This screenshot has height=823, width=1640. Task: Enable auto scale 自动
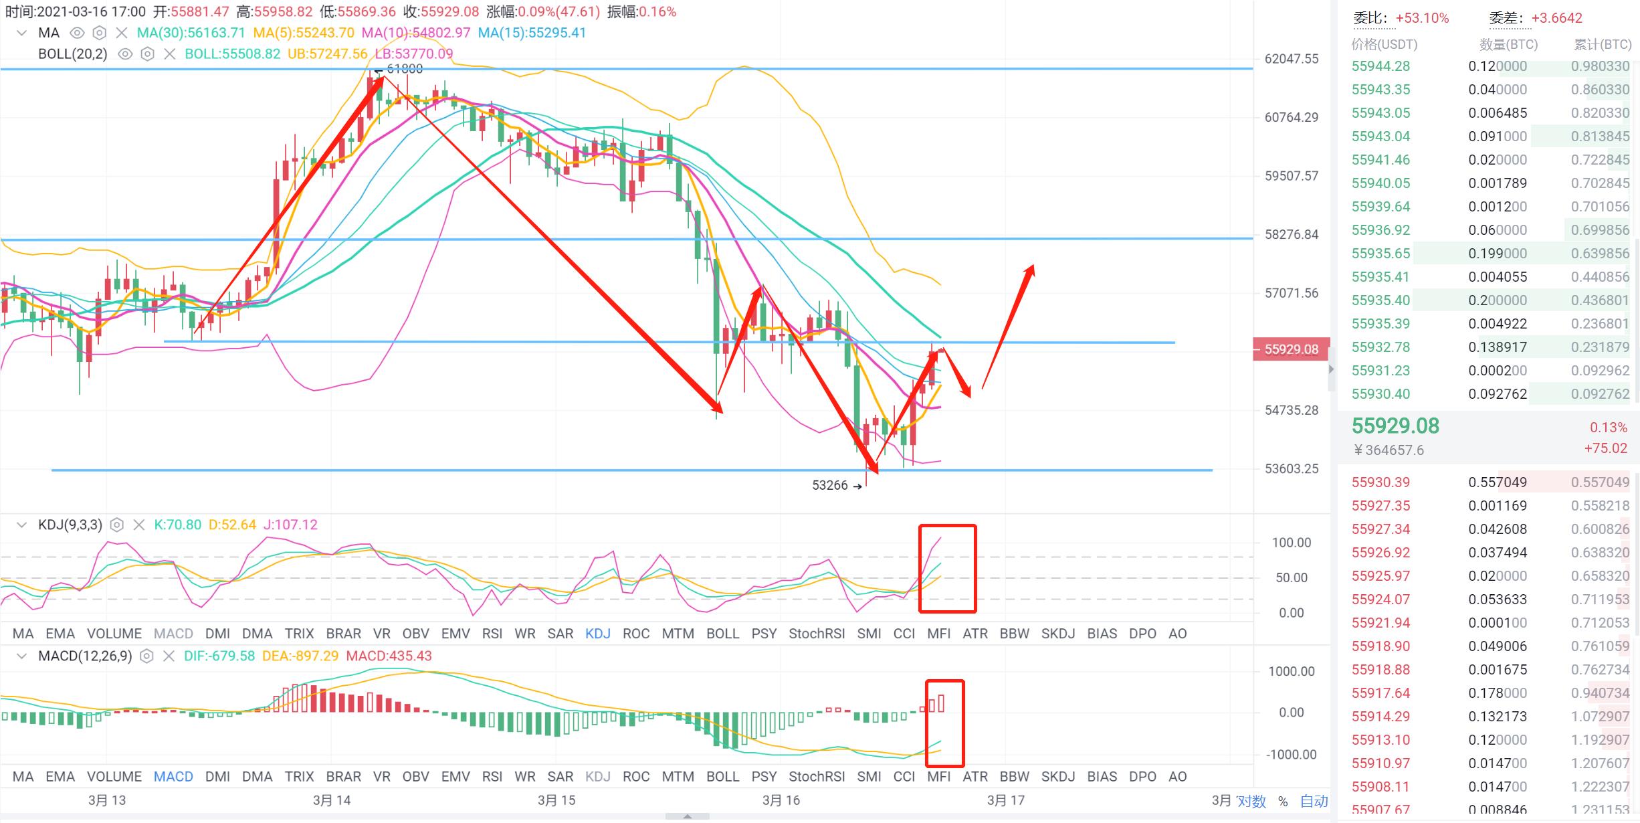pyautogui.click(x=1314, y=801)
